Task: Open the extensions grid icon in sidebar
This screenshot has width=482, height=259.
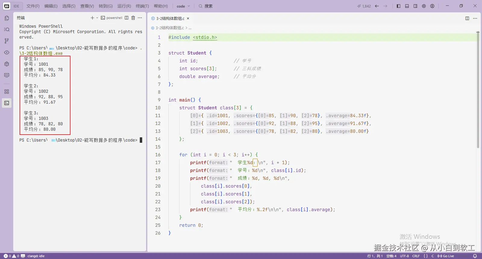Action: [7, 92]
